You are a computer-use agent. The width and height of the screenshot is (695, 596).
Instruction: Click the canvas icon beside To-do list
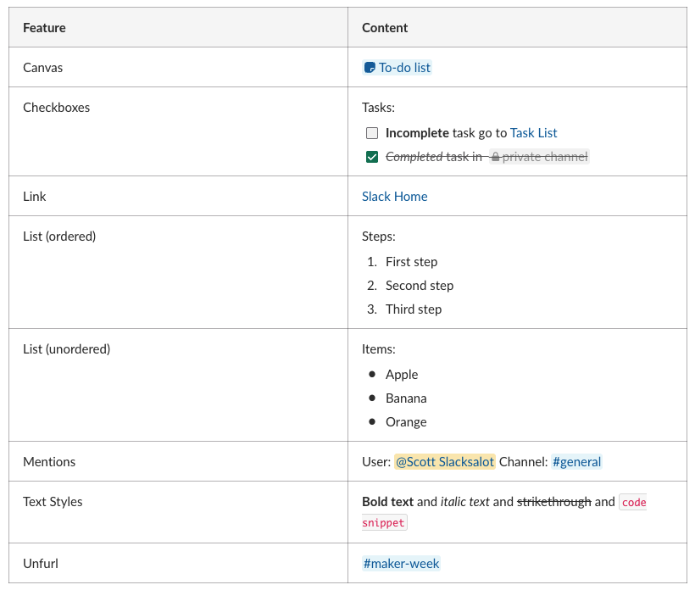tap(370, 68)
